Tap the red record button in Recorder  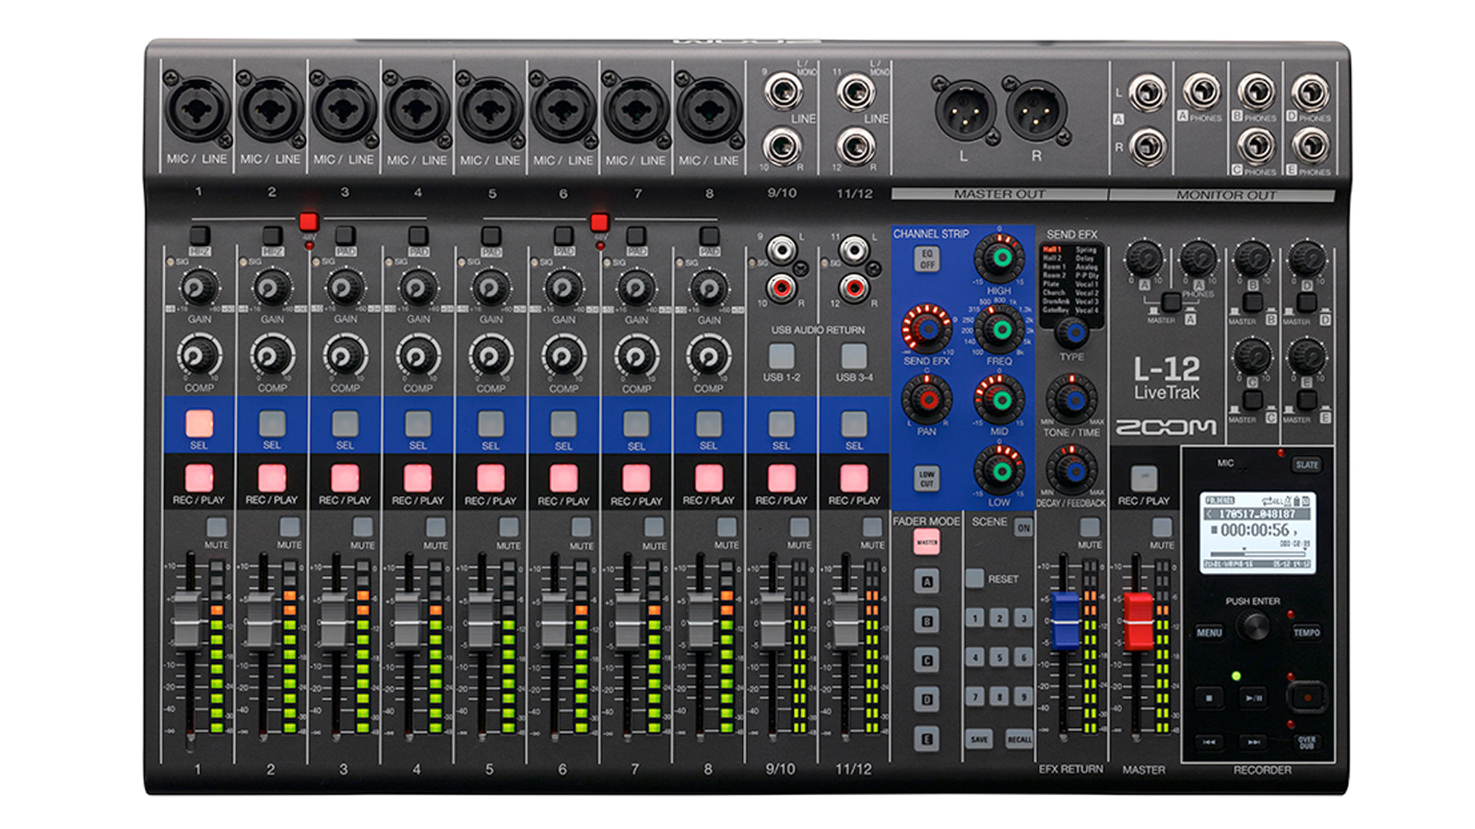[1306, 697]
